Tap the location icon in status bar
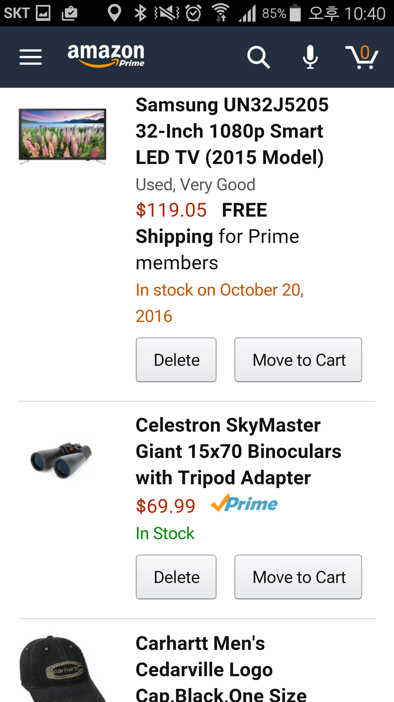Viewport: 394px width, 702px height. 114,13
